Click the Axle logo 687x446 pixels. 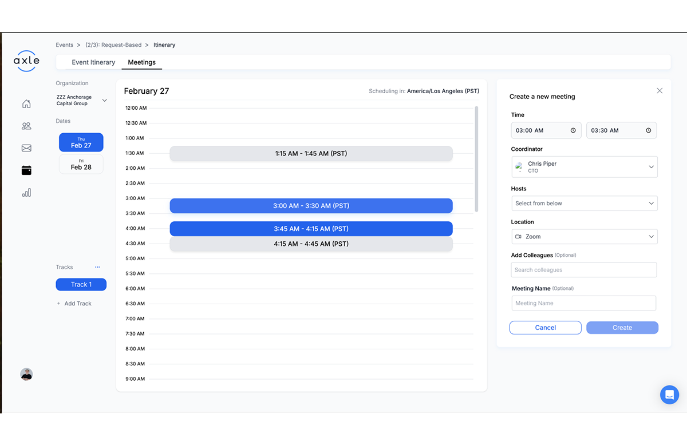point(26,61)
